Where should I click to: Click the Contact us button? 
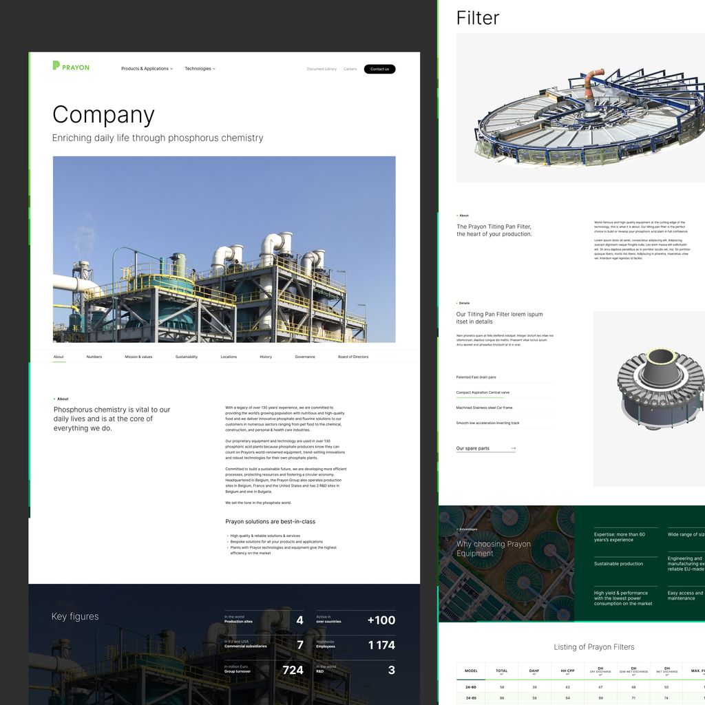click(x=379, y=70)
